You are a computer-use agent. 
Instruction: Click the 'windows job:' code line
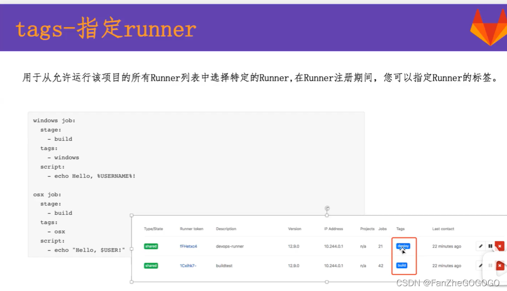[x=54, y=120]
